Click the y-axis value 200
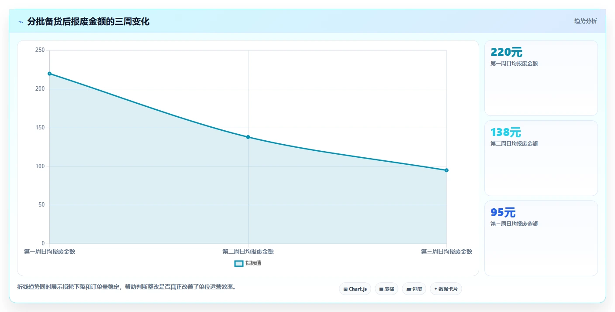 40,89
